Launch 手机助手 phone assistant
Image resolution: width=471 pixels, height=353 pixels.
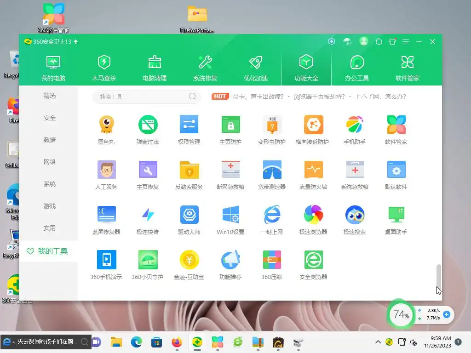click(x=355, y=130)
